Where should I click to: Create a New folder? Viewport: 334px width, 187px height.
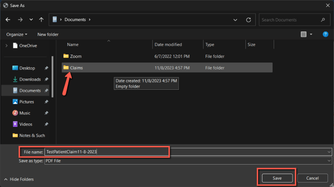[48, 34]
